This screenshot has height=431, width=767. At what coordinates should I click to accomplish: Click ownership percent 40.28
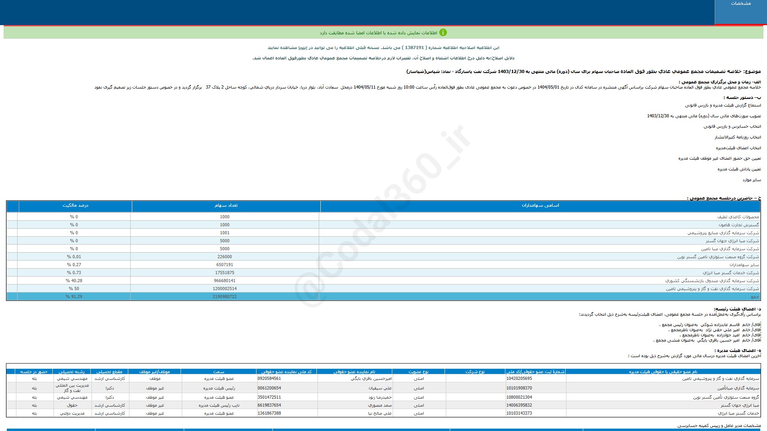tap(74, 281)
